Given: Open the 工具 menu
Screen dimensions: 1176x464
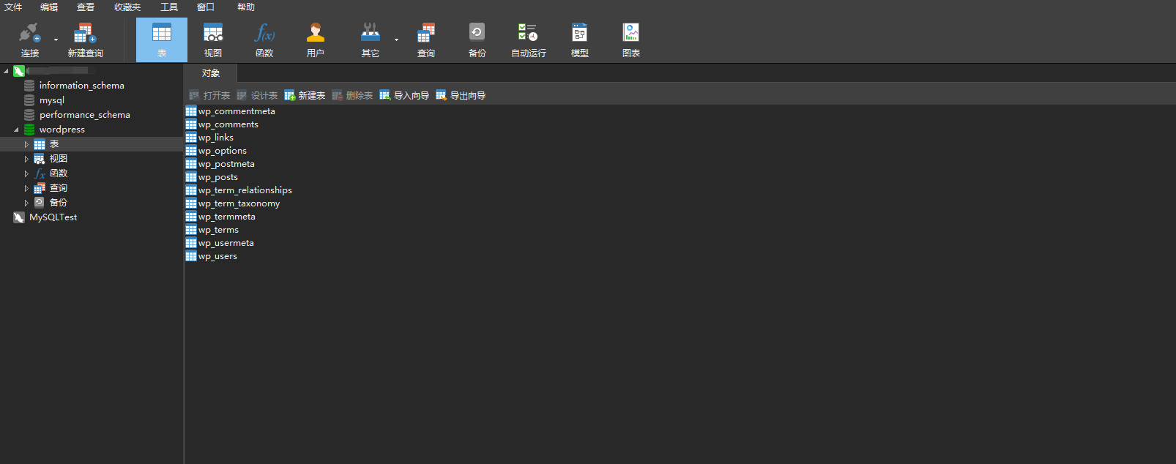Looking at the screenshot, I should coord(169,7).
